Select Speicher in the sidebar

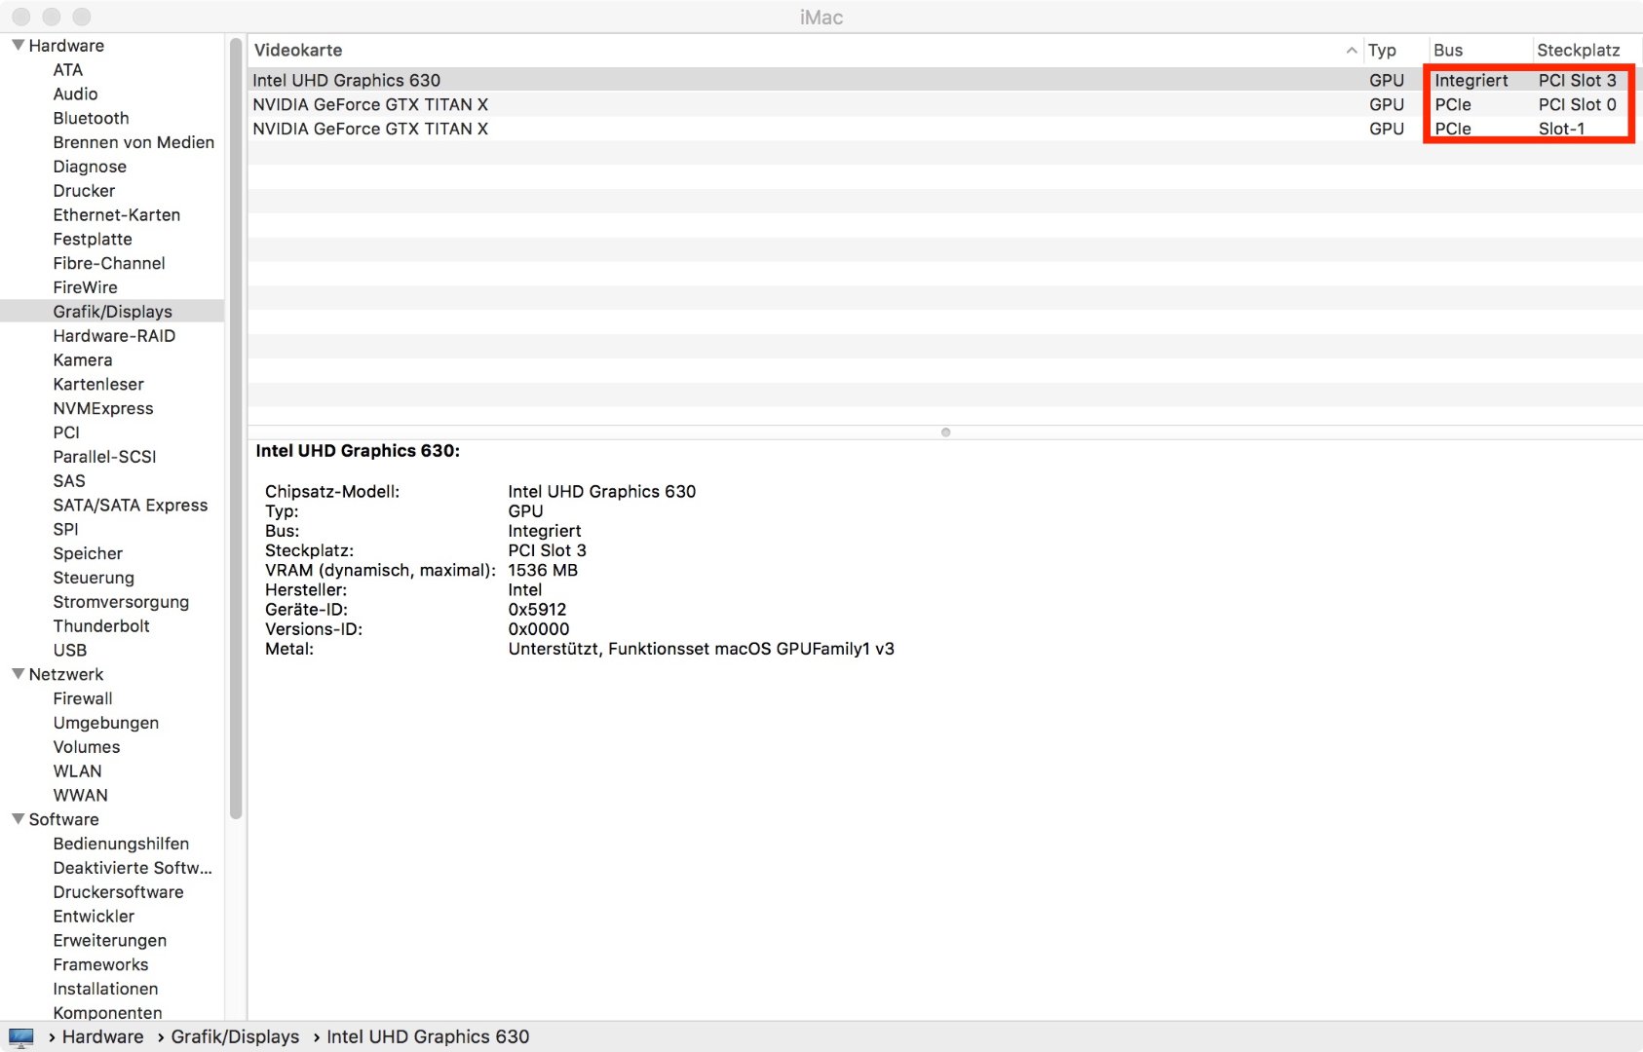pyautogui.click(x=88, y=553)
